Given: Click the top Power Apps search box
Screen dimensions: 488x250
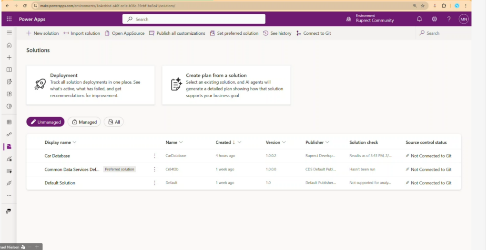Looking at the screenshot, I should pyautogui.click(x=193, y=19).
